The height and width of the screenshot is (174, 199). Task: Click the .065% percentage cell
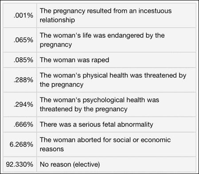point(20,40)
